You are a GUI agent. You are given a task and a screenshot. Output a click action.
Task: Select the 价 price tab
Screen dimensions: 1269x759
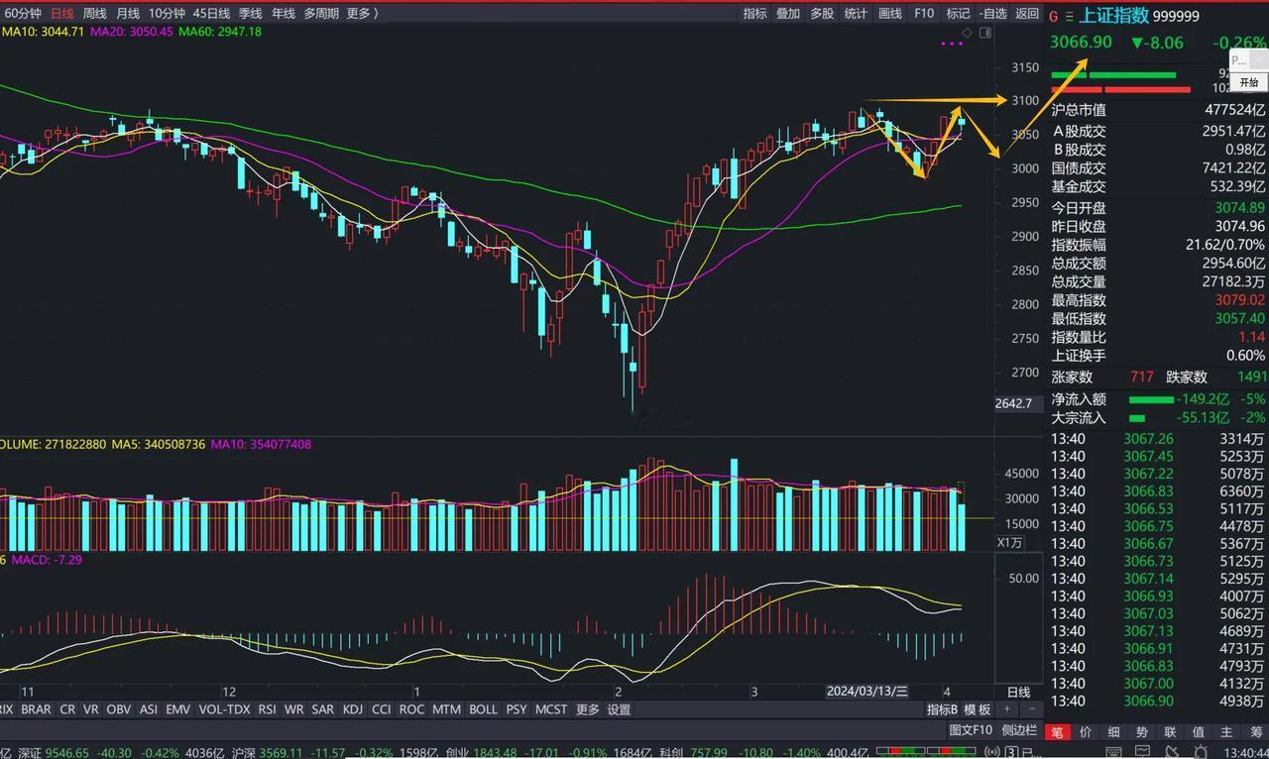point(1086,732)
